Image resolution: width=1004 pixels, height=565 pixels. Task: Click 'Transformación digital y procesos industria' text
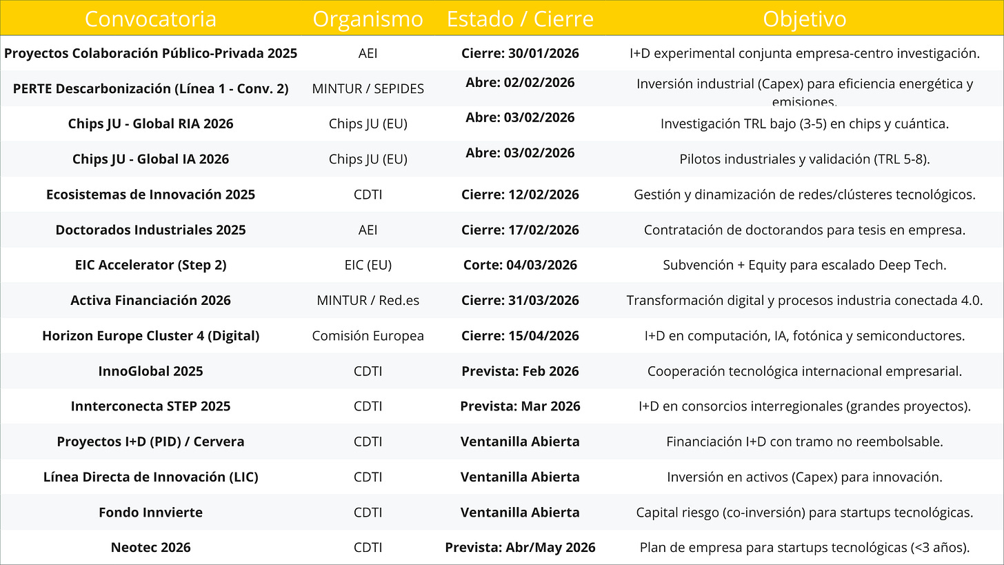click(x=758, y=301)
